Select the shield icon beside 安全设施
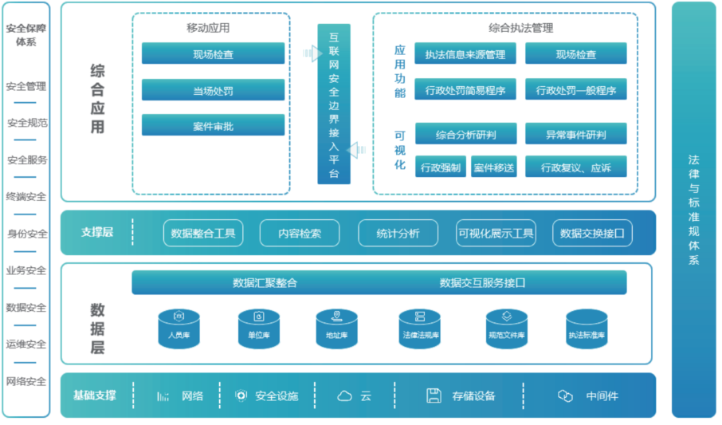The width and height of the screenshot is (722, 425). pyautogui.click(x=241, y=395)
